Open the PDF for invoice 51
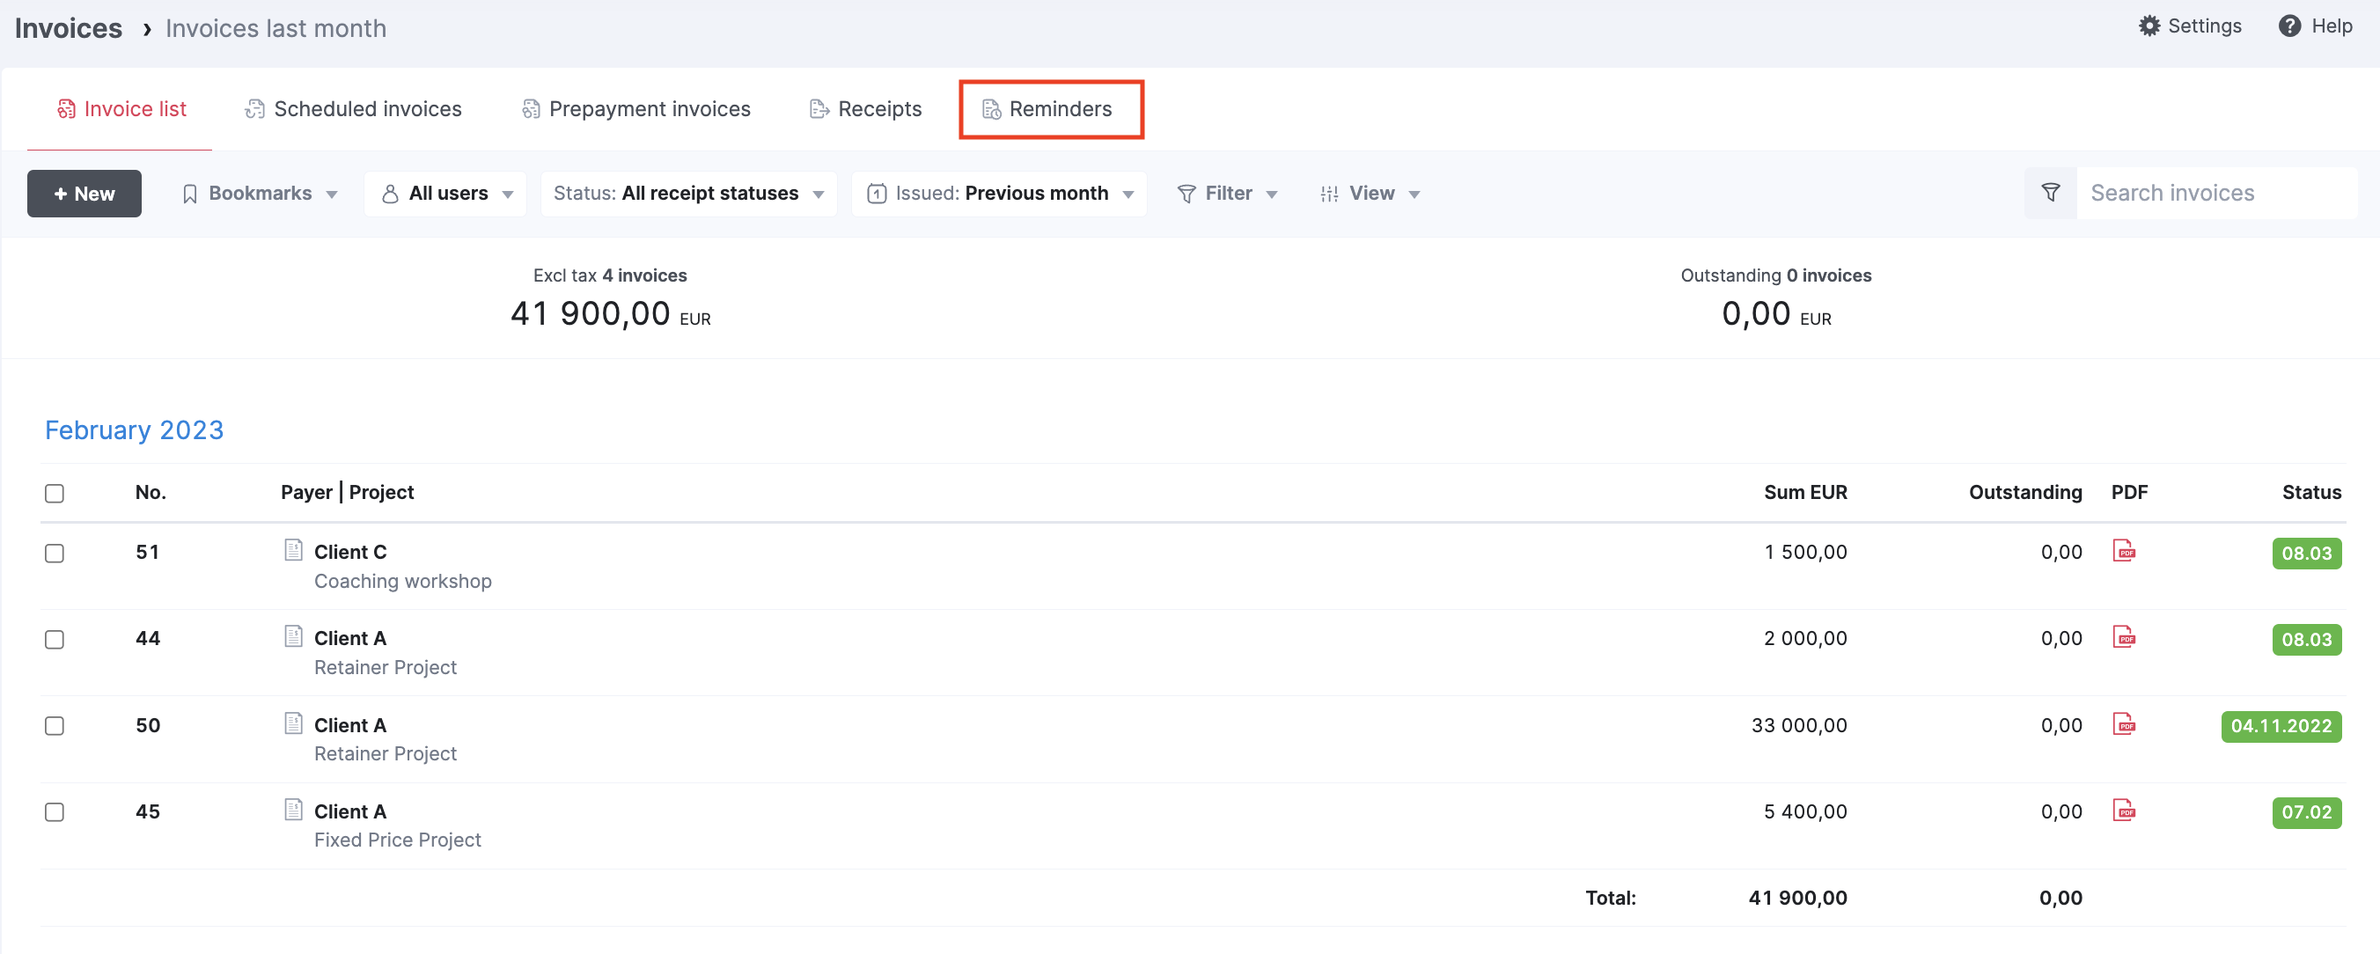Viewport: 2380px width, 954px height. pyautogui.click(x=2125, y=551)
